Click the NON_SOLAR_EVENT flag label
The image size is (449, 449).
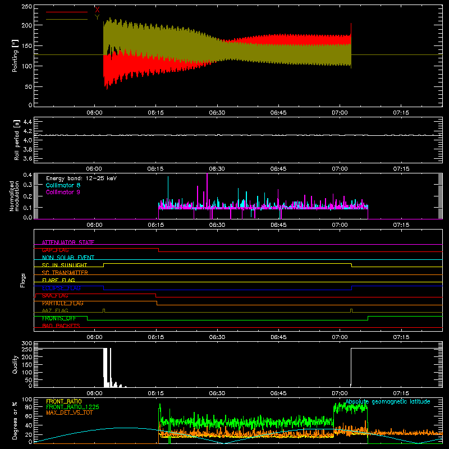(x=68, y=258)
